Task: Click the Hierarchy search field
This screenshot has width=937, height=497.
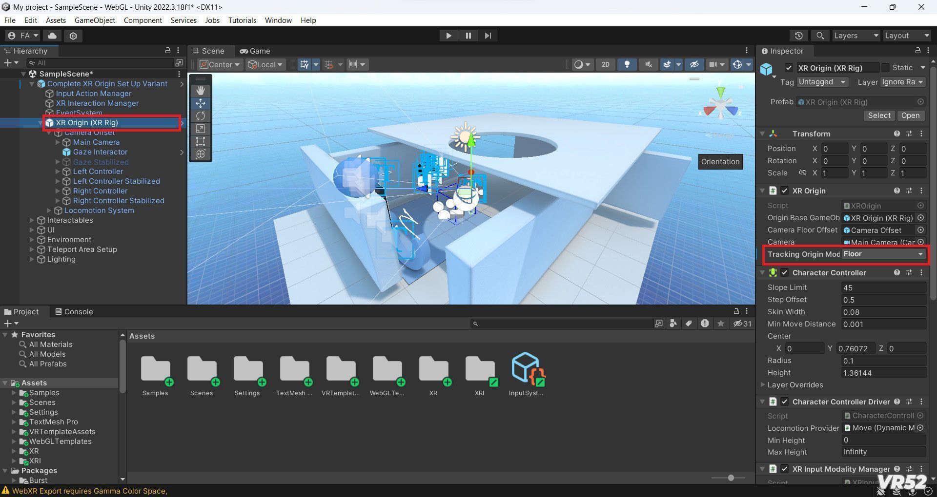Action: tap(100, 63)
